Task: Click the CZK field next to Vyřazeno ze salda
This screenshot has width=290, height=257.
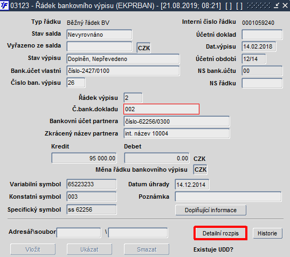Action: click(x=143, y=48)
